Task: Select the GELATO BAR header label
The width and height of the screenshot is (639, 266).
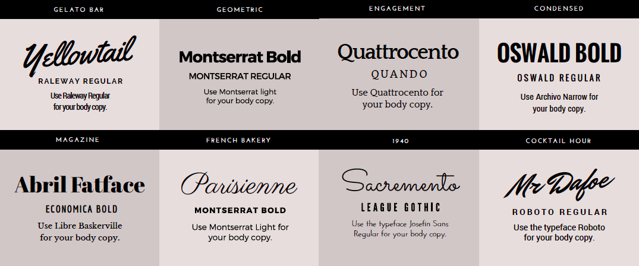Action: 79,9
